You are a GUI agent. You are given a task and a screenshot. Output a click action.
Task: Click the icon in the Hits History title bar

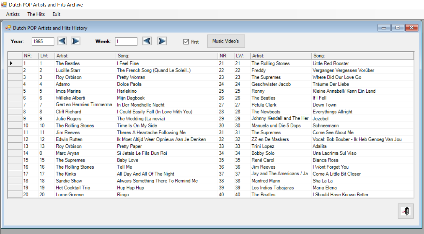click(x=8, y=28)
